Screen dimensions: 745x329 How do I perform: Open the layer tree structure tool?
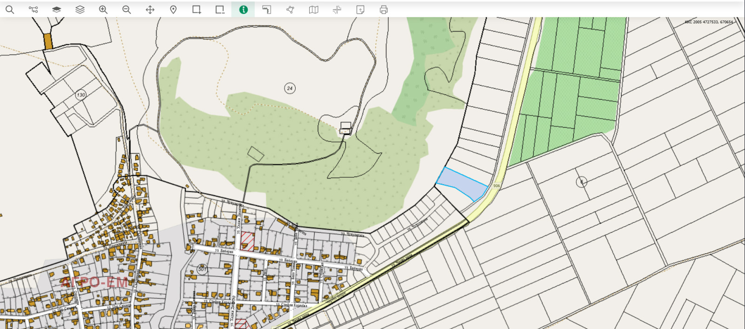(x=33, y=9)
